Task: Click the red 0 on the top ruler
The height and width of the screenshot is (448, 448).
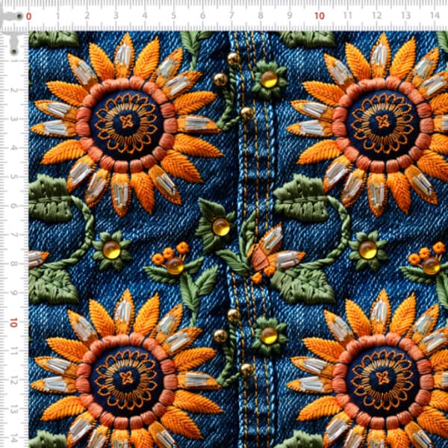Action: (28, 16)
